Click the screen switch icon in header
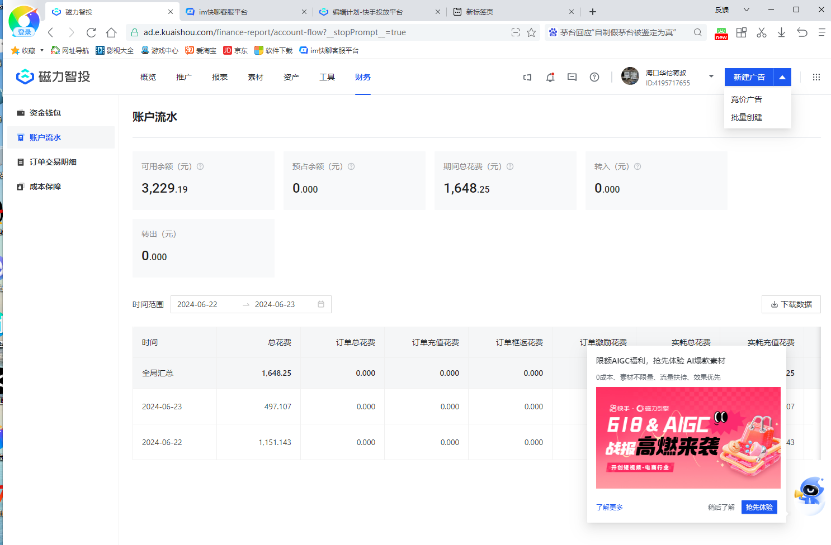This screenshot has width=831, height=545. 527,77
